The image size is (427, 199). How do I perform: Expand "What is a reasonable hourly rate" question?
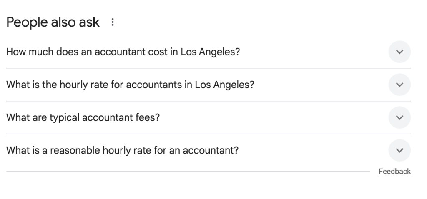click(208, 150)
